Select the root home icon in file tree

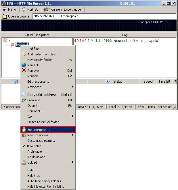(5, 40)
